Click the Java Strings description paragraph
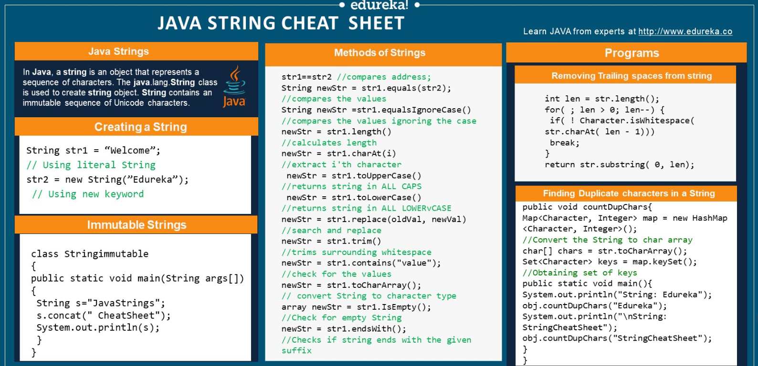The image size is (758, 366). click(x=120, y=87)
